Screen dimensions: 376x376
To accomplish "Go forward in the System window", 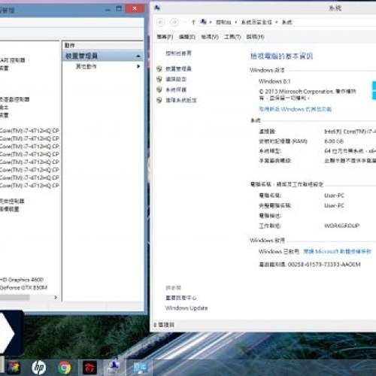I will click(174, 23).
